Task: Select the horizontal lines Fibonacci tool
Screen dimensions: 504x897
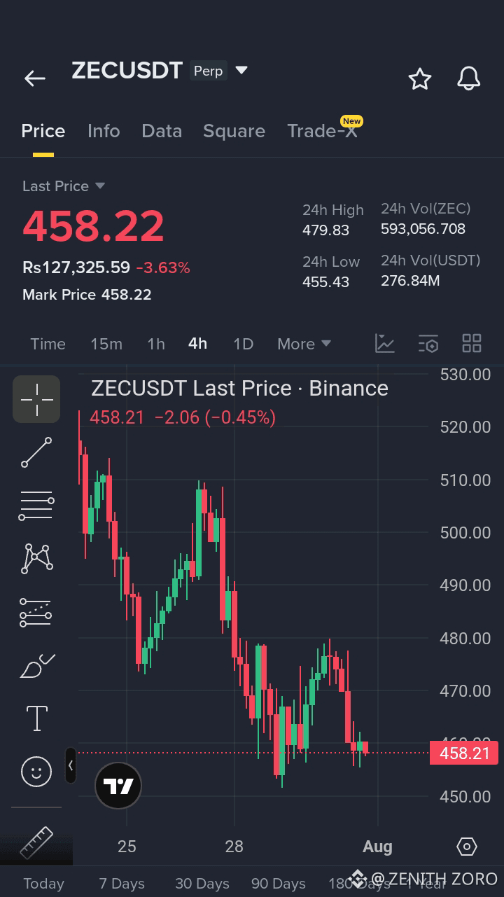Action: point(36,506)
